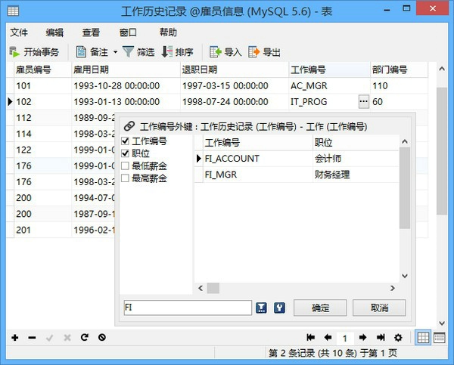This screenshot has width=454, height=365.
Task: Click department number 110 cell
Action: tap(399, 85)
